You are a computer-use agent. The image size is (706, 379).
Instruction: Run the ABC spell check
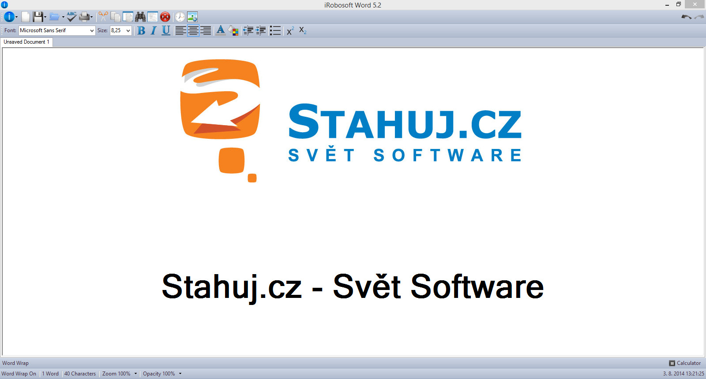(x=72, y=17)
